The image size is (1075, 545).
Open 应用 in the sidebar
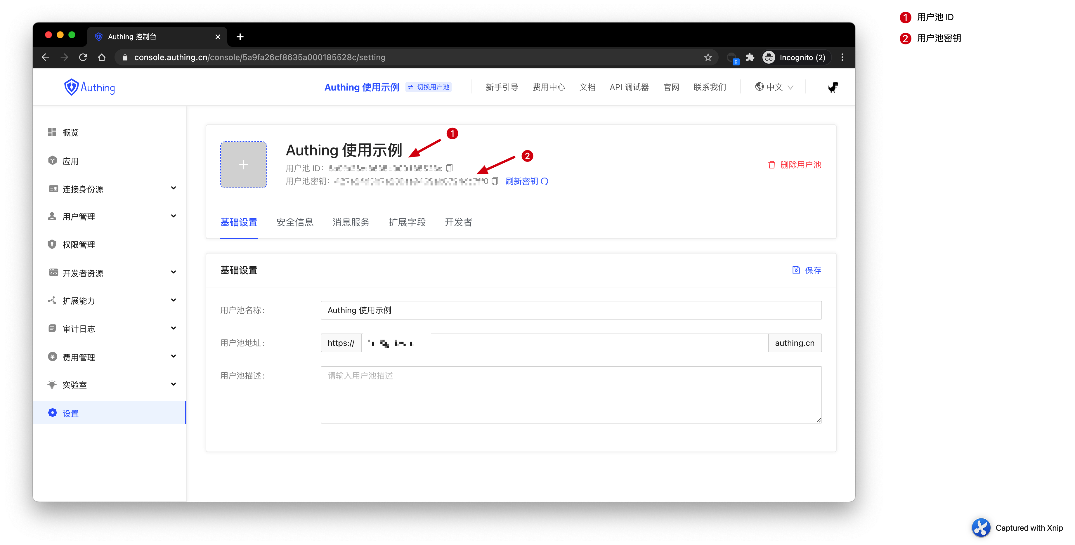click(109, 161)
